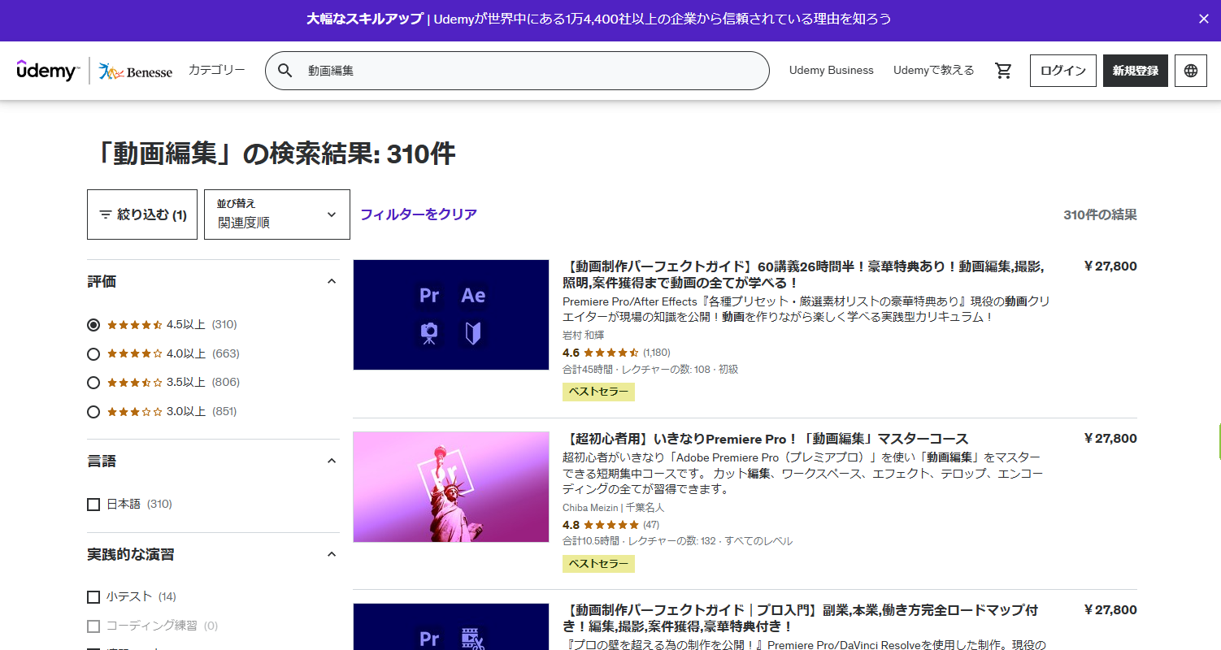Select the 4.0以上 rating option

(93, 354)
